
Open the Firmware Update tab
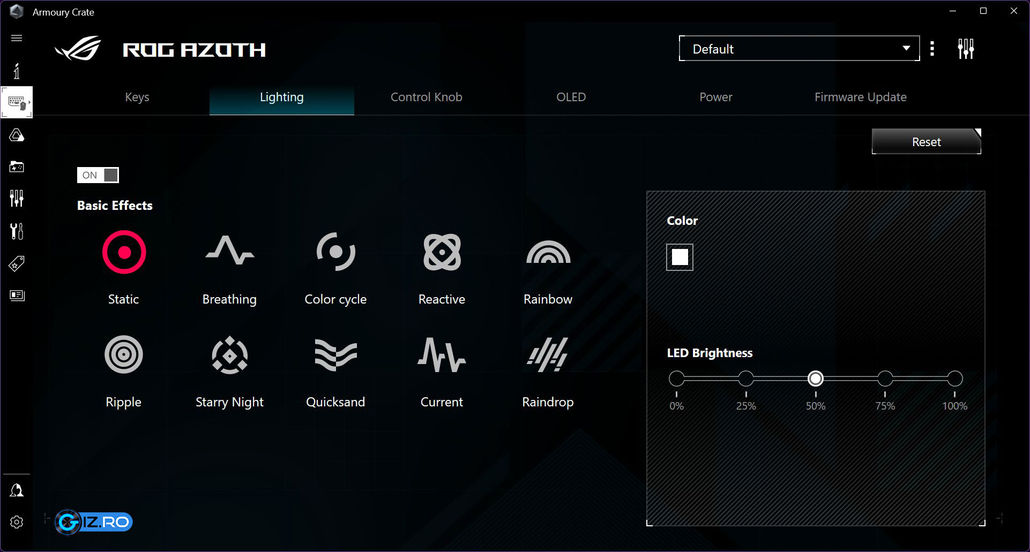[x=860, y=97]
